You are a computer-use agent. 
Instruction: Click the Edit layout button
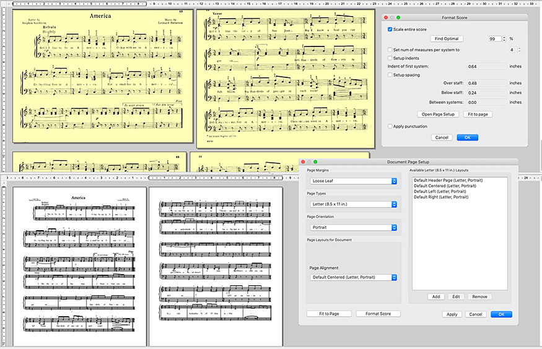coord(456,296)
